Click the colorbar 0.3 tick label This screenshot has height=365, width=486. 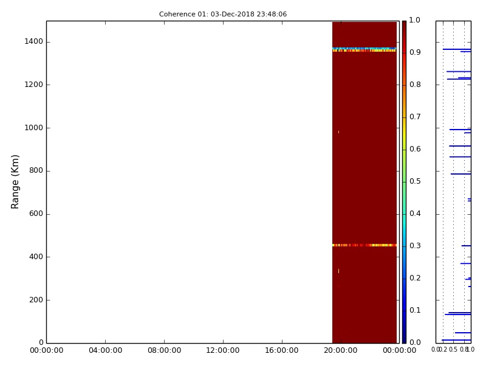click(415, 246)
